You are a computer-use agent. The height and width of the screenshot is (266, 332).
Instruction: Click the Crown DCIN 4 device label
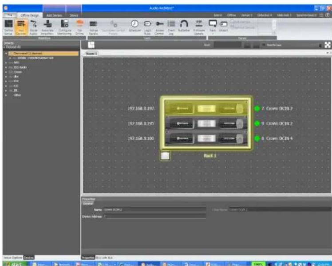279,139
